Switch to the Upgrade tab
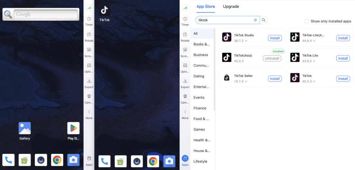The width and height of the screenshot is (355, 170). click(231, 7)
